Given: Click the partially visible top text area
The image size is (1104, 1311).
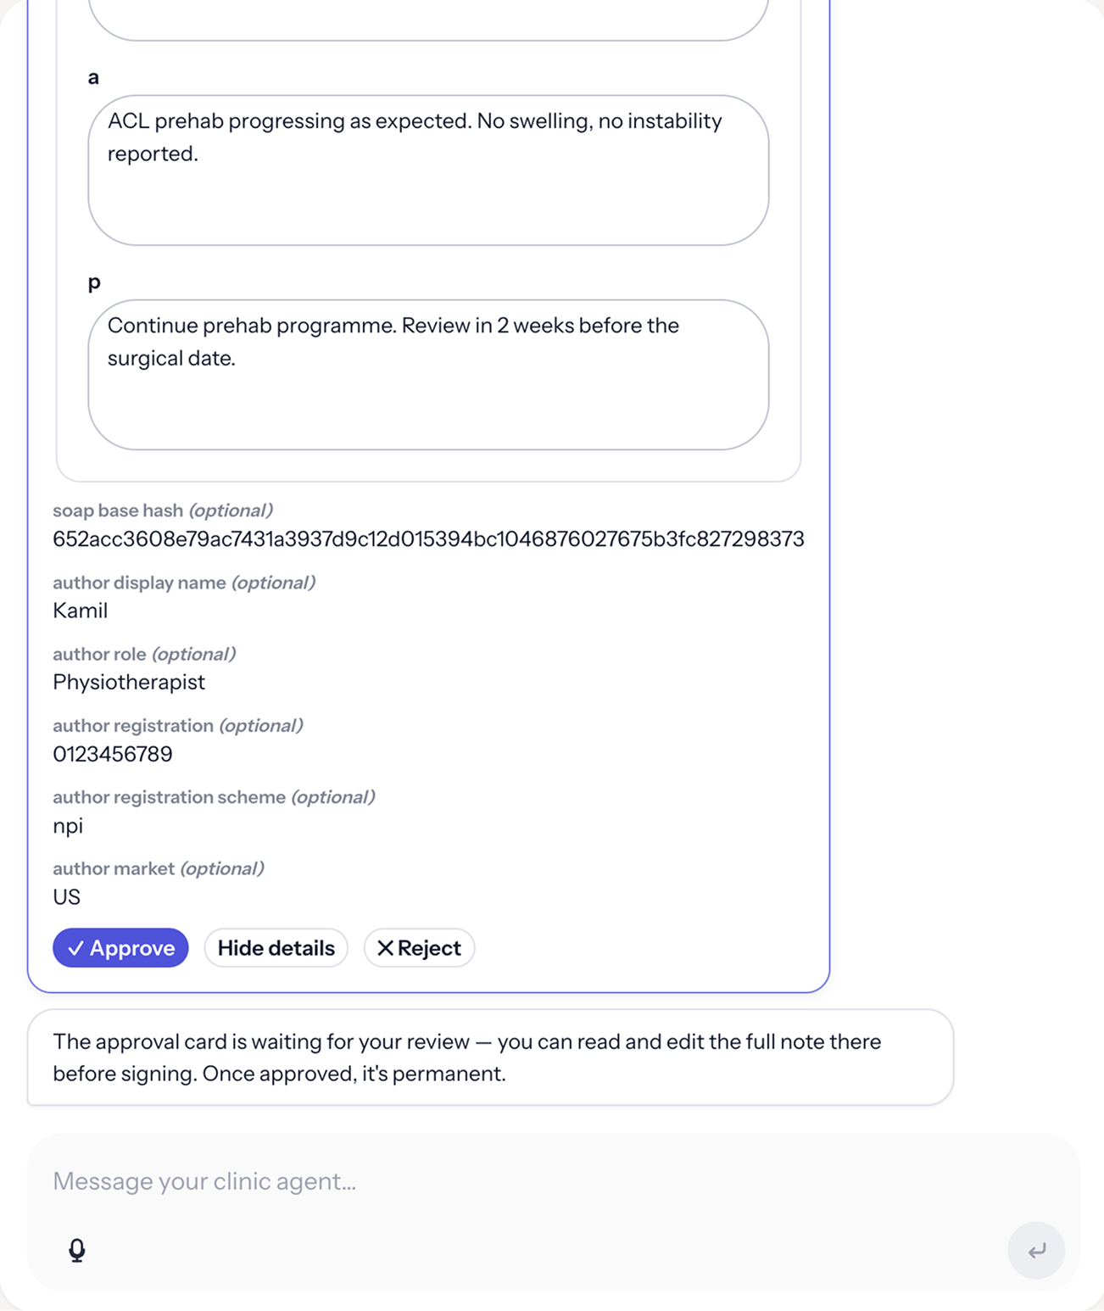Looking at the screenshot, I should pos(428,20).
